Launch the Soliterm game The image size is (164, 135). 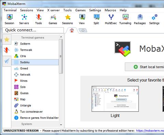35,44
